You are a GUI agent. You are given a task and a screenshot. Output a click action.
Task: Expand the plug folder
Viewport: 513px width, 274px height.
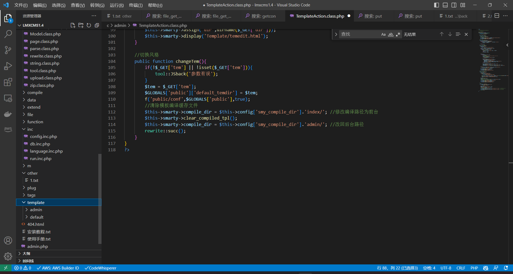point(59,188)
